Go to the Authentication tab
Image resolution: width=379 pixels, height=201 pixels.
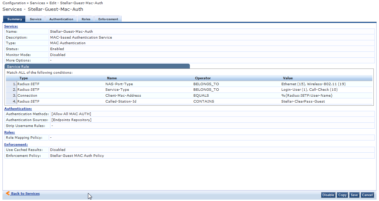[61, 19]
